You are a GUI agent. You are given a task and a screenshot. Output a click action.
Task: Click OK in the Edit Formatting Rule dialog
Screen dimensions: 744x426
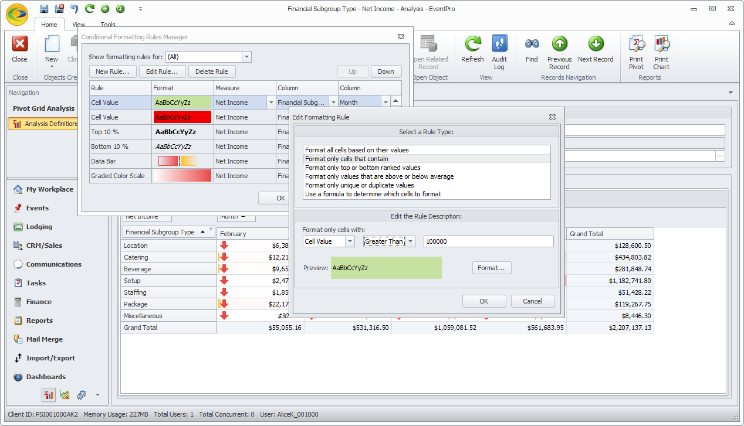(484, 301)
